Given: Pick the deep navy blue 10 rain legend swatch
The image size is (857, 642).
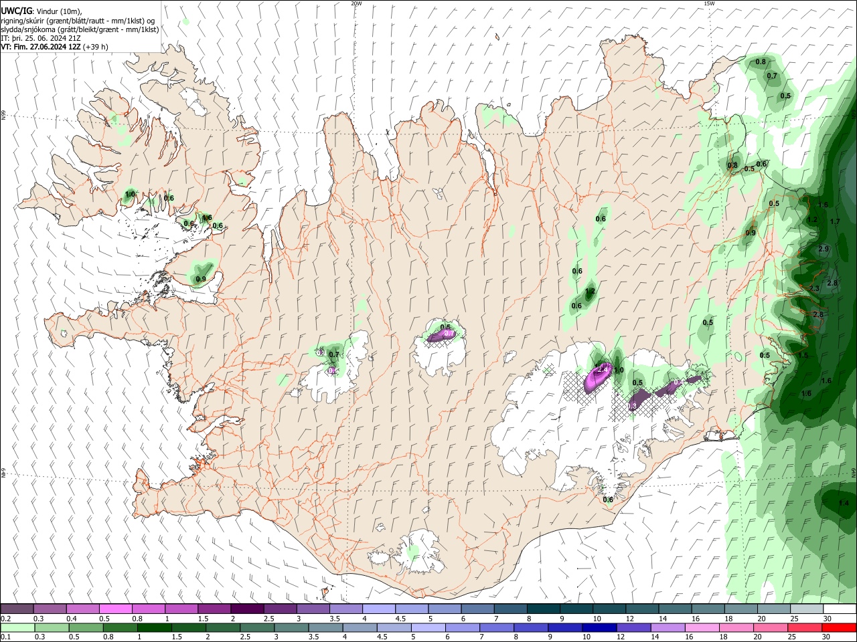Looking at the screenshot, I should click(599, 628).
